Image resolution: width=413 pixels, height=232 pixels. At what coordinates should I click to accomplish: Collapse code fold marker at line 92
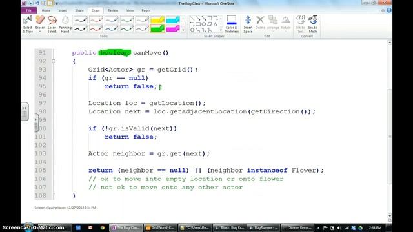pos(54,61)
